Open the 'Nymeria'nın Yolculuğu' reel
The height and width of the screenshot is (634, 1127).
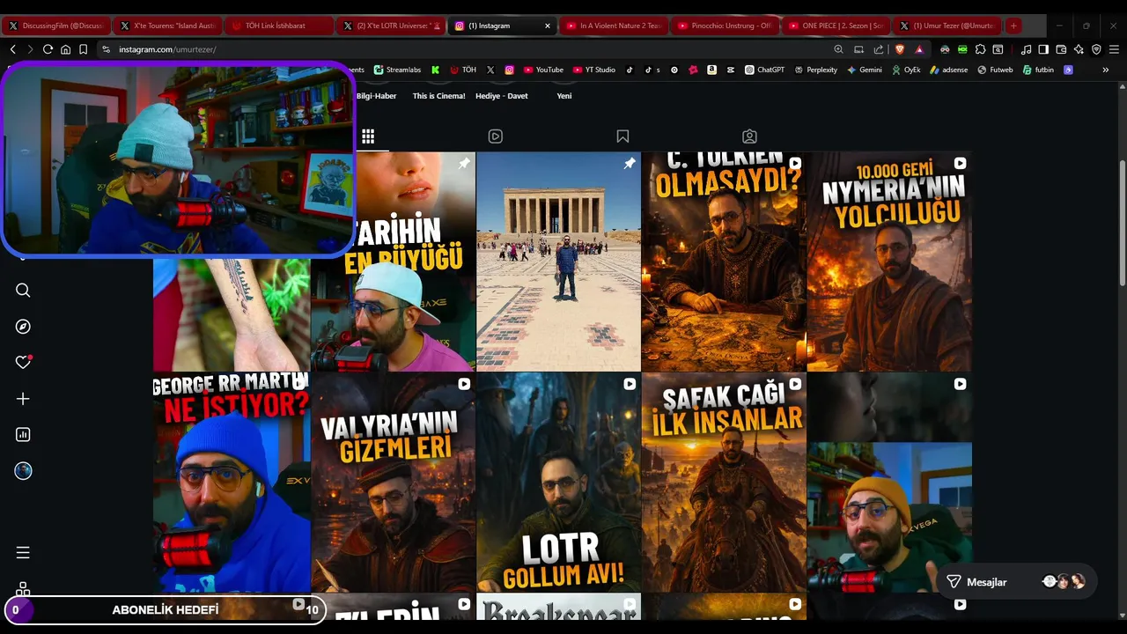pyautogui.click(x=889, y=262)
